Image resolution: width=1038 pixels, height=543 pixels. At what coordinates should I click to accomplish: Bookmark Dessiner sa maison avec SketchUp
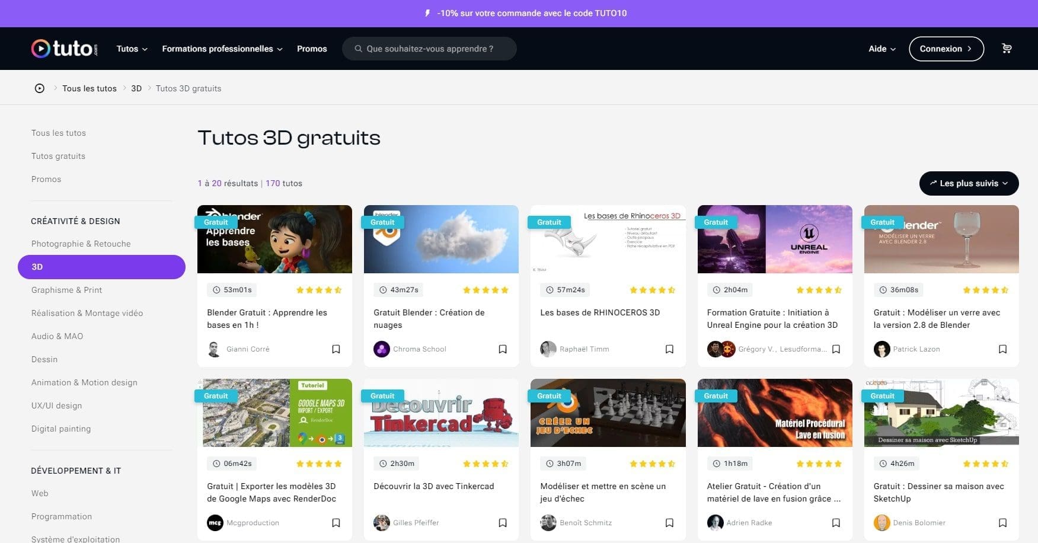click(1002, 523)
